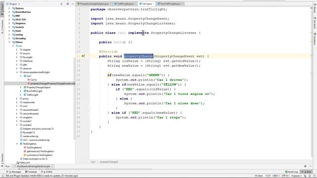This screenshot has width=317, height=178.
Task: Expand the threading module
Action: (9, 39)
